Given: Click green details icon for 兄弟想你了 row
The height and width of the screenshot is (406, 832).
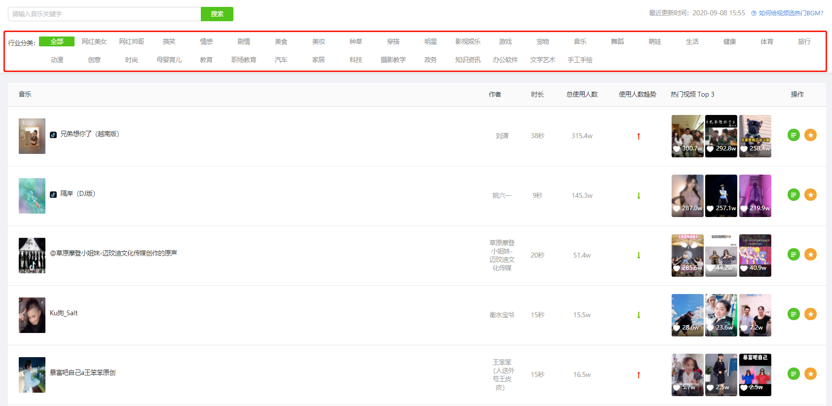Looking at the screenshot, I should (794, 135).
